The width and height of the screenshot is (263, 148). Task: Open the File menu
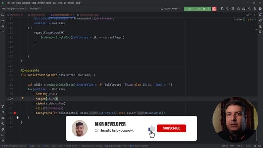[x=8, y=3]
